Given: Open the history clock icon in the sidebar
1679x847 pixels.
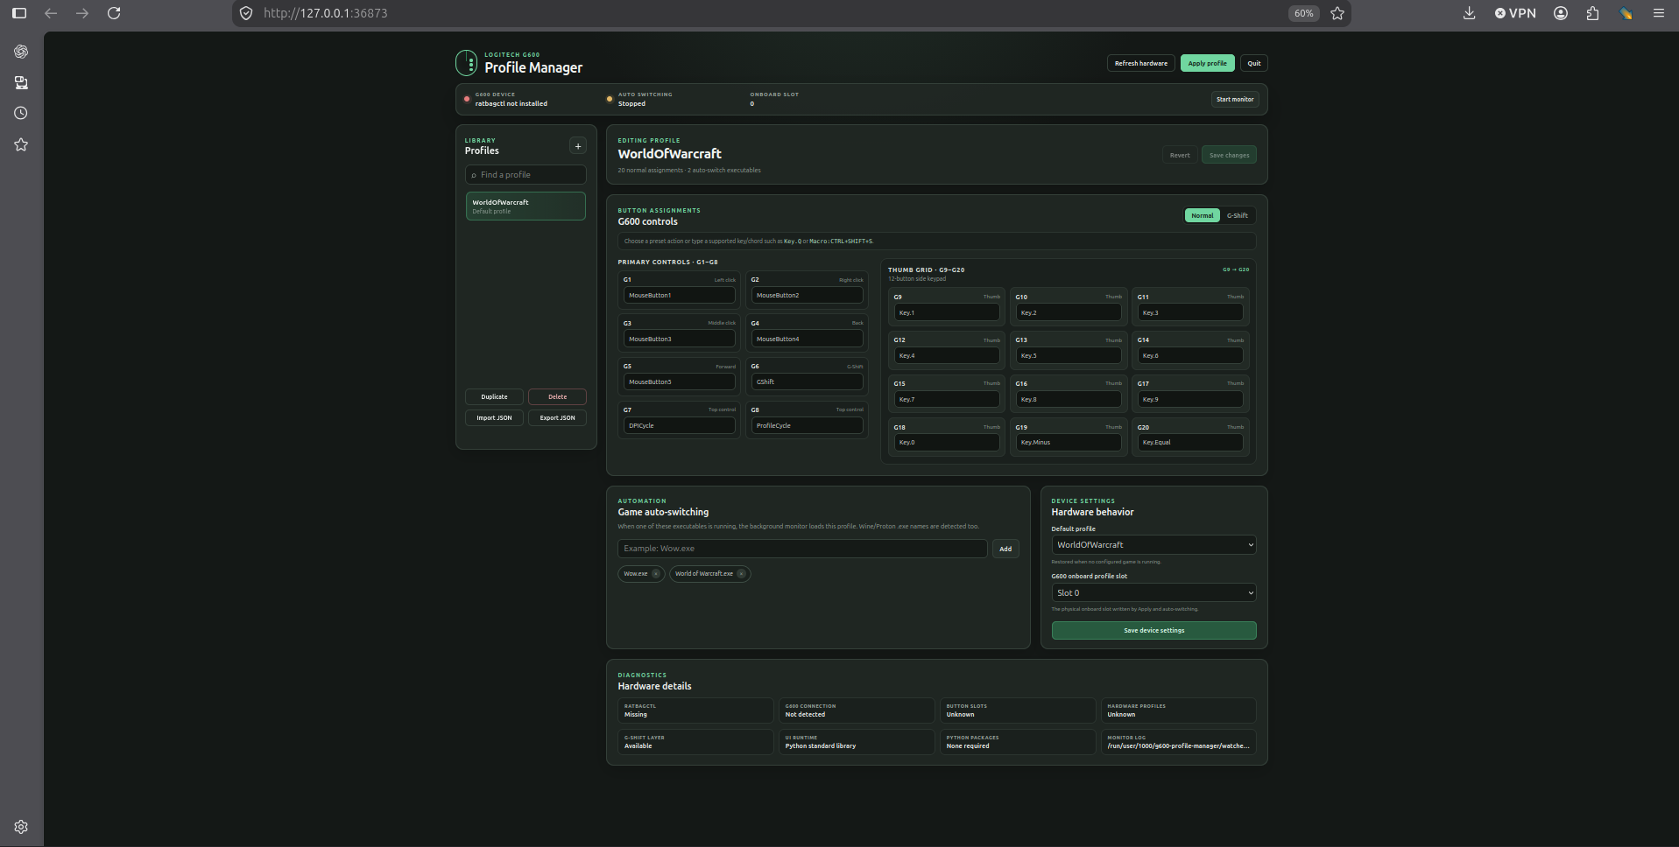Looking at the screenshot, I should 21,113.
